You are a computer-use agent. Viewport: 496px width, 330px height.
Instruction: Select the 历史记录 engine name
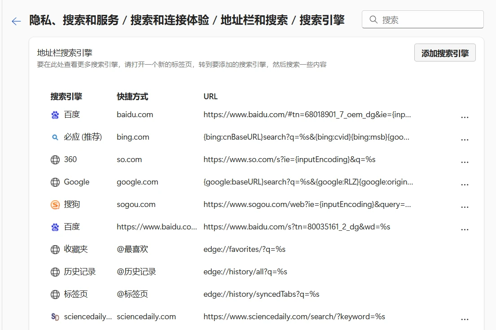click(x=80, y=272)
